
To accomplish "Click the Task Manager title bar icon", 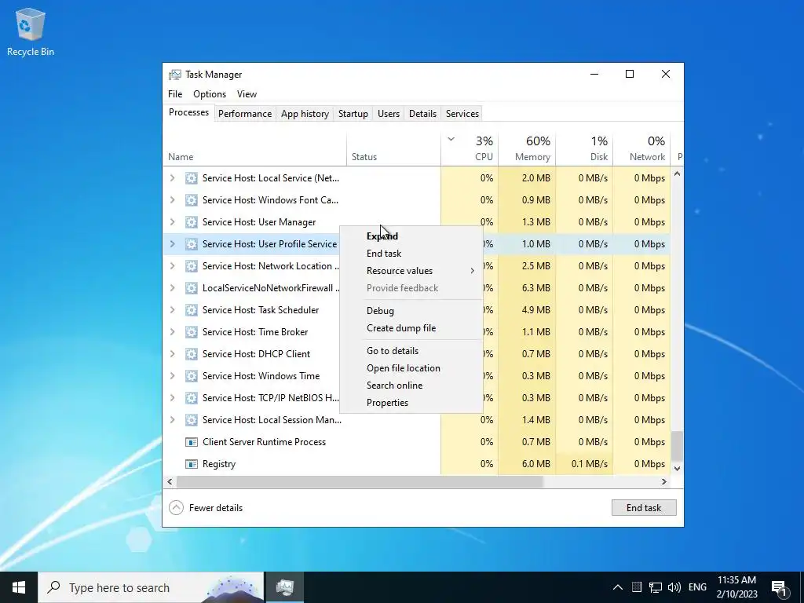I will point(175,75).
